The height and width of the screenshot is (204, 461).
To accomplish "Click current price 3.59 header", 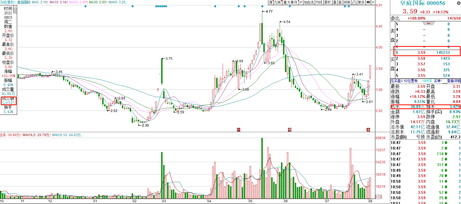I will coord(410,12).
